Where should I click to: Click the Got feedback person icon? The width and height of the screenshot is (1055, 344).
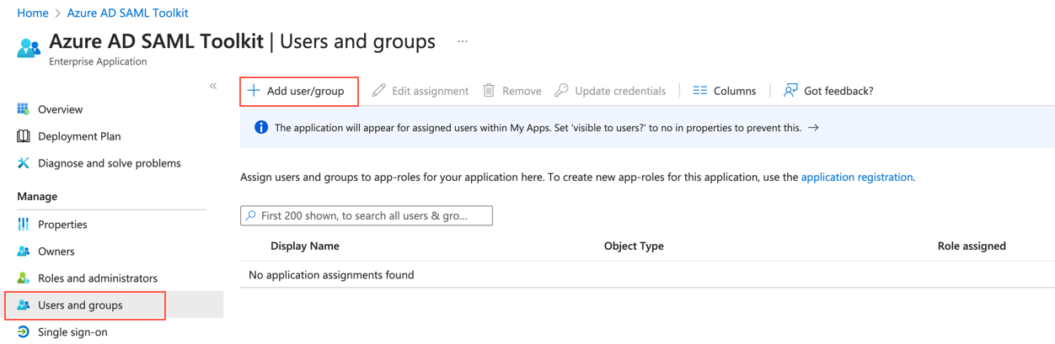790,91
